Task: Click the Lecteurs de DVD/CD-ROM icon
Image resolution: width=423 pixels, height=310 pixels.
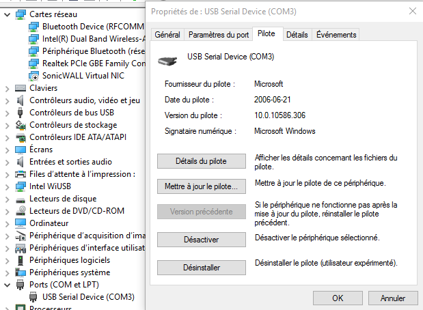Action: pyautogui.click(x=21, y=211)
